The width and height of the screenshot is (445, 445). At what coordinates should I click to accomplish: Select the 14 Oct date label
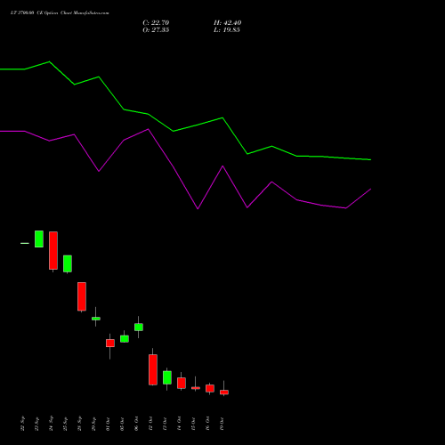179,424
